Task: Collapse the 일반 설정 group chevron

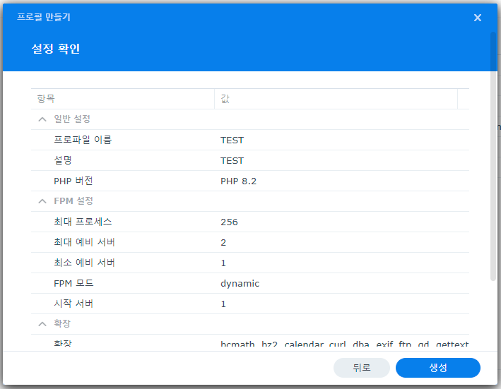Action: click(x=42, y=119)
